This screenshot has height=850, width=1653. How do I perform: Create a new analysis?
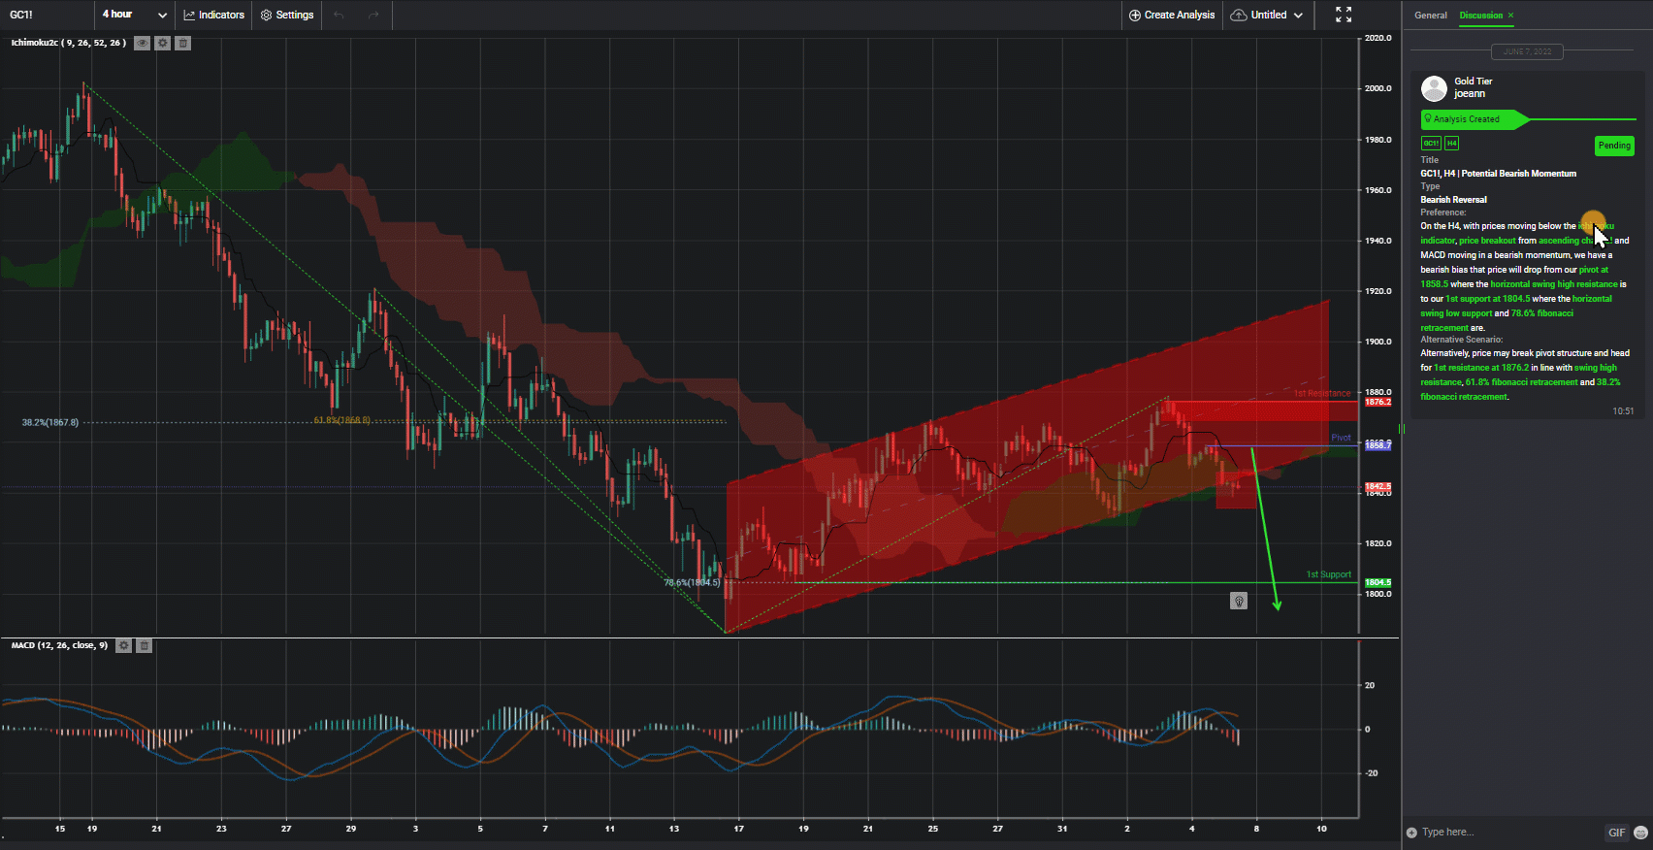pyautogui.click(x=1172, y=15)
